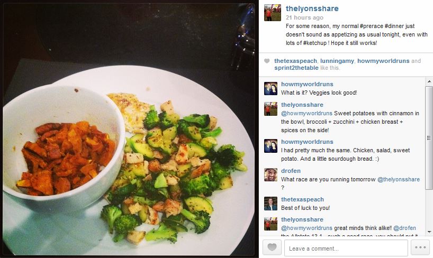Screen dimensions: 433x258
Task: Click inside the Leave a comment field
Action: point(346,248)
